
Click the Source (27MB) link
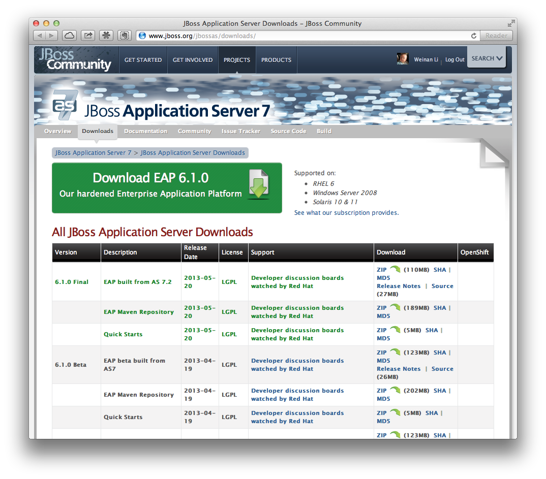pos(442,286)
